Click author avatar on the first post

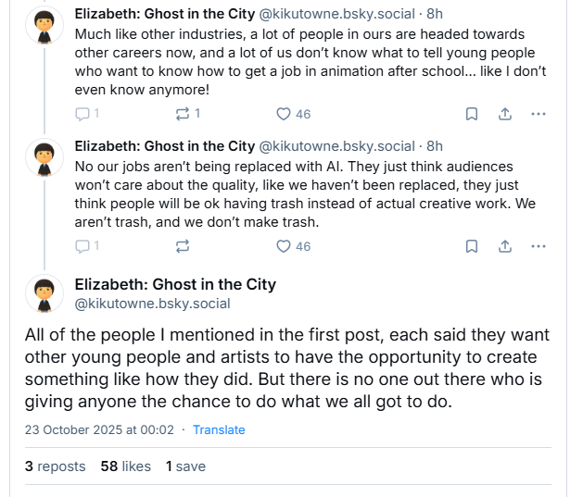[43, 25]
